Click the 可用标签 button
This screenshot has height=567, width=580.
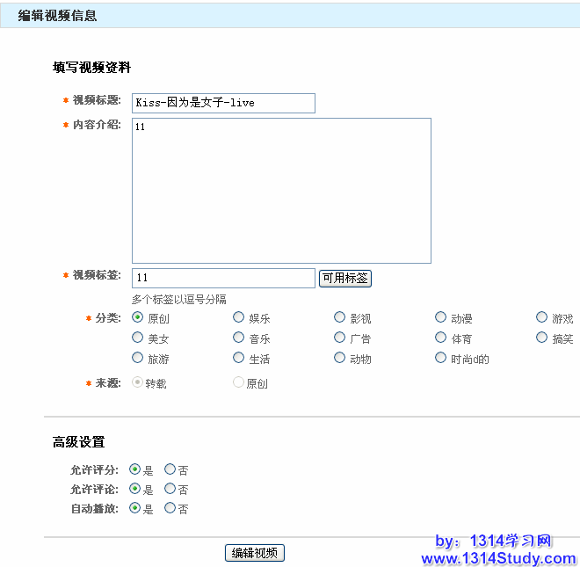(x=344, y=278)
